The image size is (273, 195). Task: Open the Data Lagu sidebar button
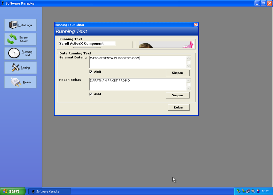coord(20,25)
